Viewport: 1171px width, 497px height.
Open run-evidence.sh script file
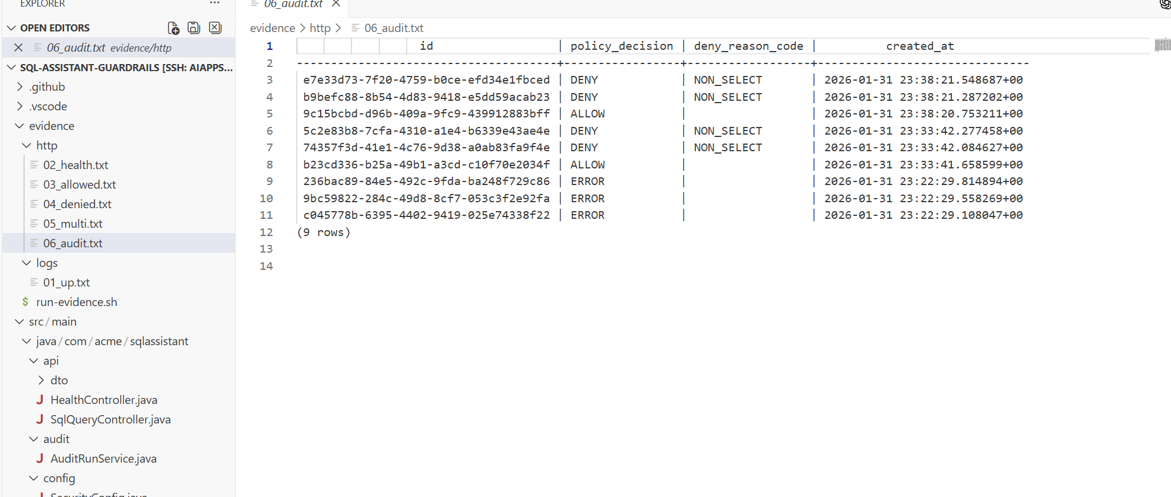(77, 302)
